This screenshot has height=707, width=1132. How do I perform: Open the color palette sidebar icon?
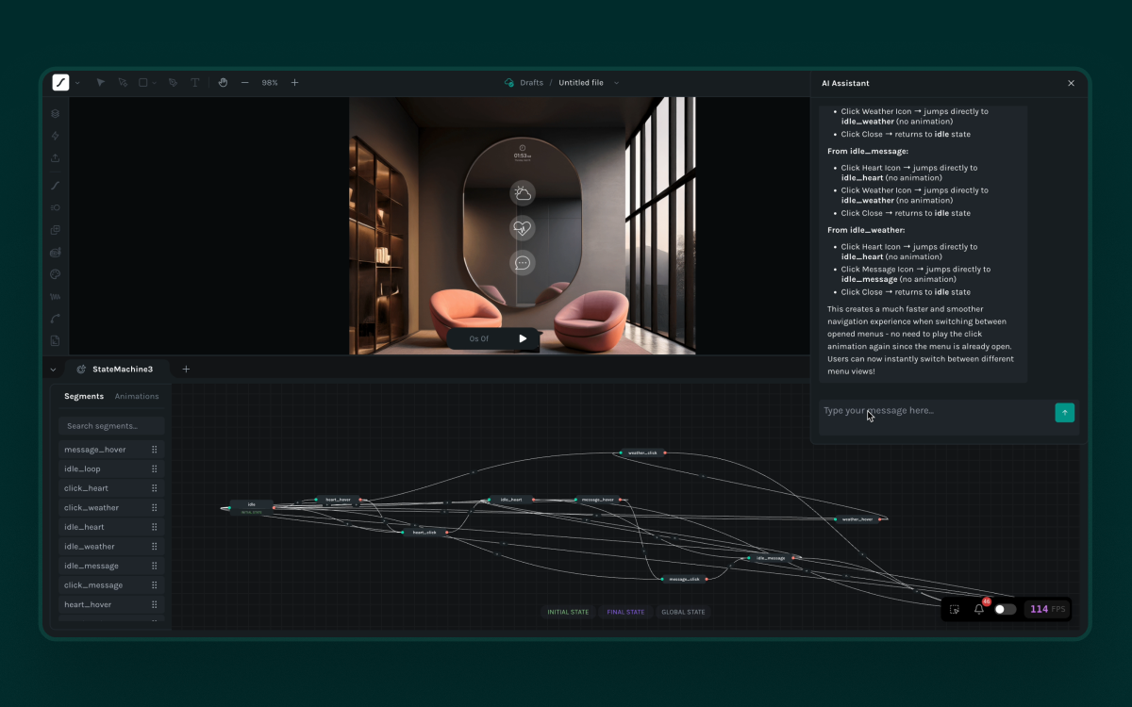tap(56, 274)
